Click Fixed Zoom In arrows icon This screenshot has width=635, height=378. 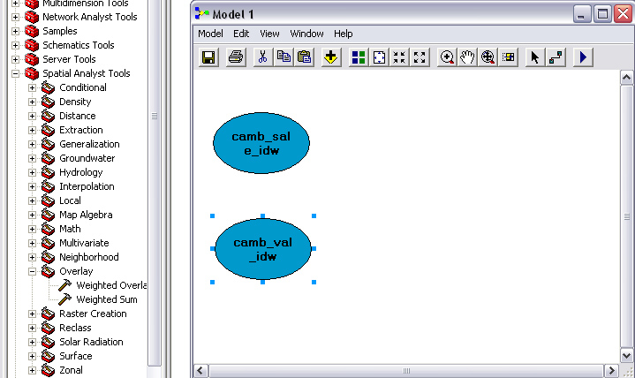point(399,57)
